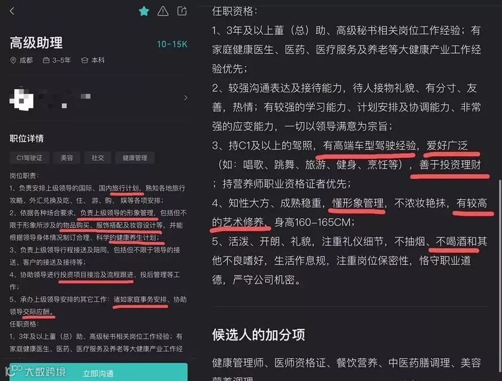Select the C1驾驶证 tag

[29, 158]
